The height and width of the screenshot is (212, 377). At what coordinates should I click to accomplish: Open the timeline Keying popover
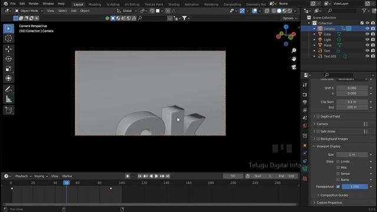41,176
